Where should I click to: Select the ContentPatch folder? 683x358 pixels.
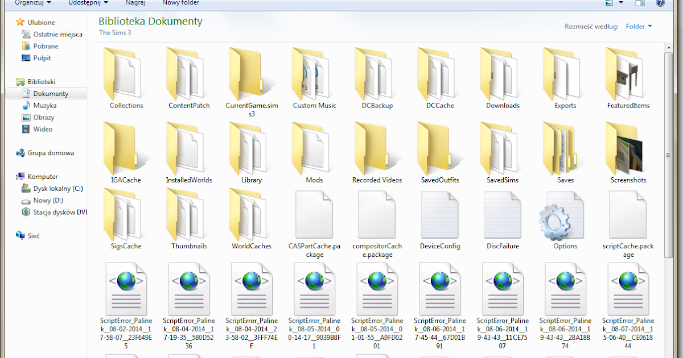(x=189, y=78)
